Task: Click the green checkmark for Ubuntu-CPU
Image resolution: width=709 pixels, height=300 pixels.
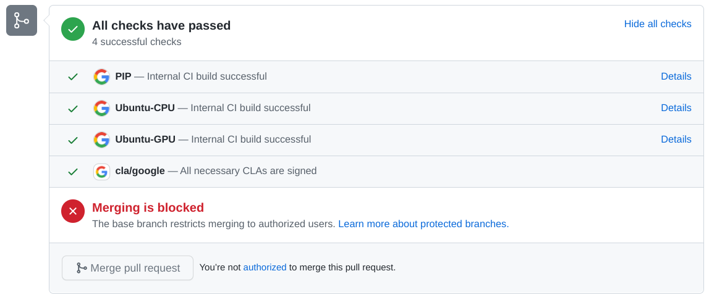Action: point(73,108)
